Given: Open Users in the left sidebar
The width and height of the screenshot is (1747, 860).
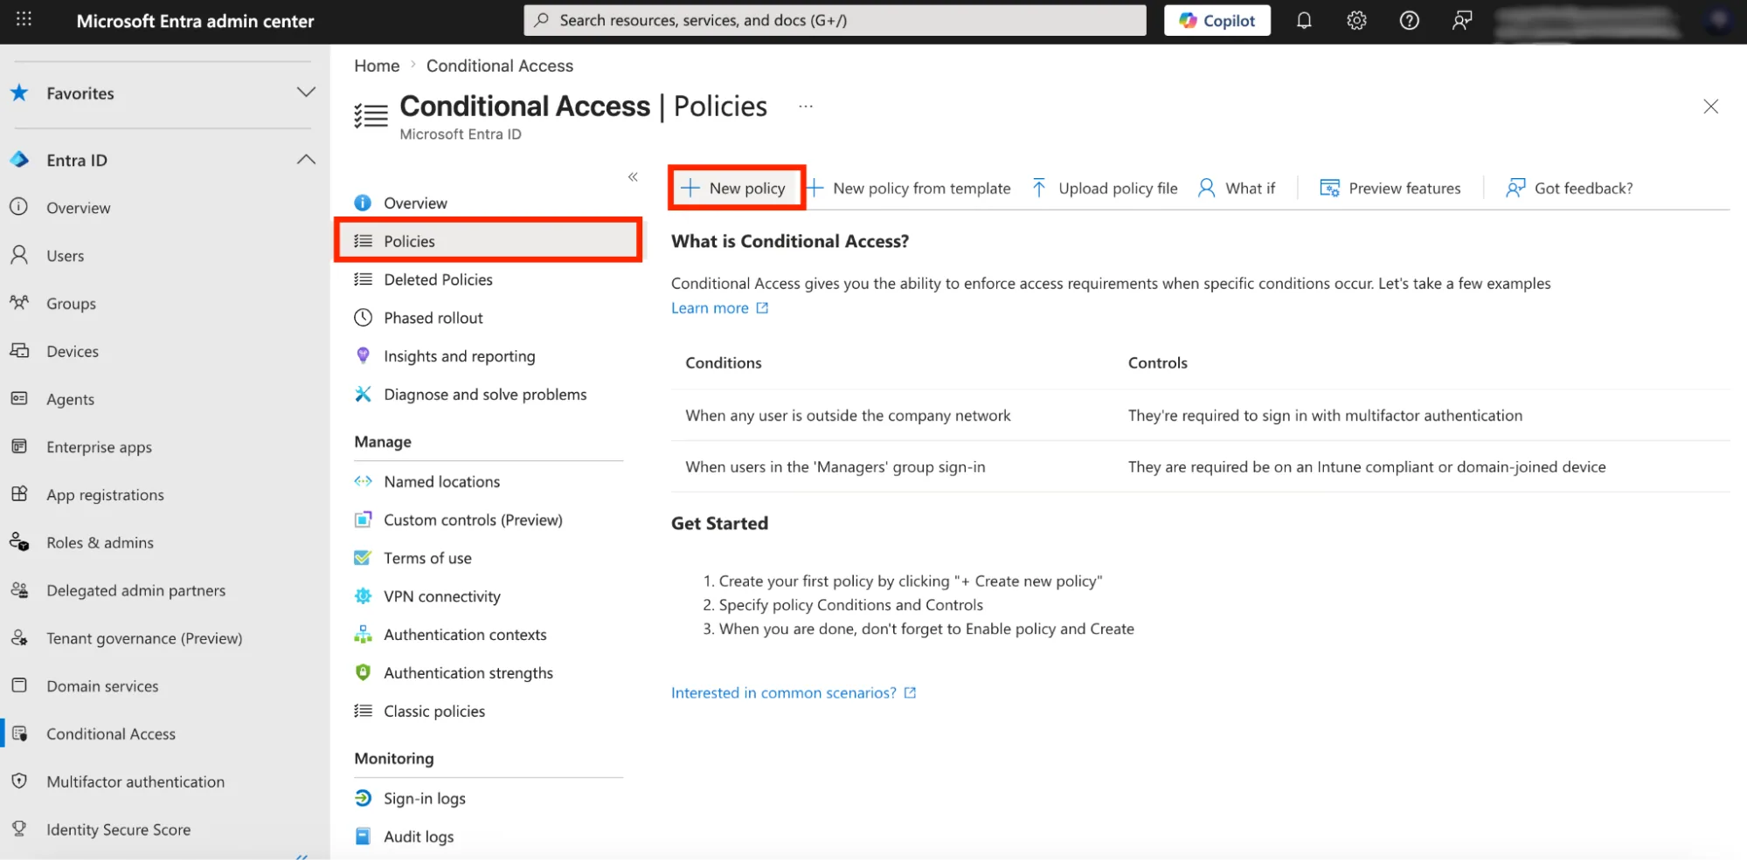Looking at the screenshot, I should pos(66,256).
